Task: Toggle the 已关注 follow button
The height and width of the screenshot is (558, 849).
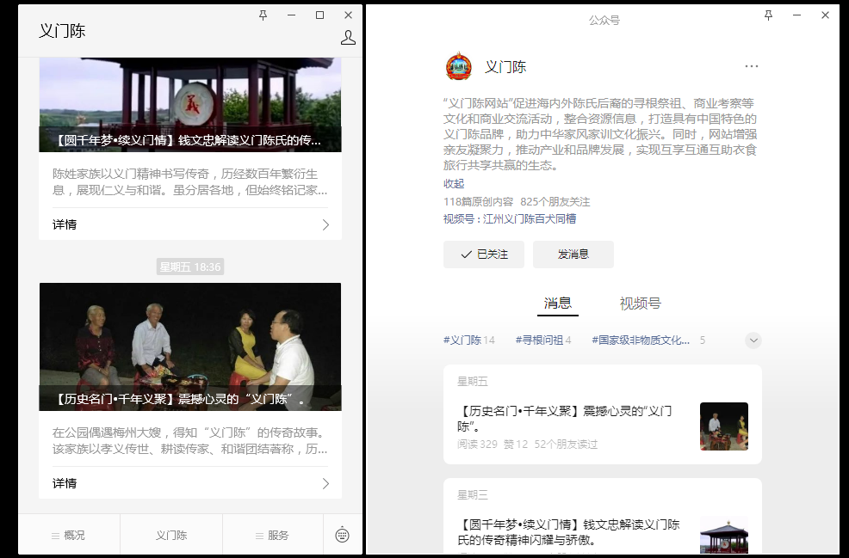Action: pos(484,254)
